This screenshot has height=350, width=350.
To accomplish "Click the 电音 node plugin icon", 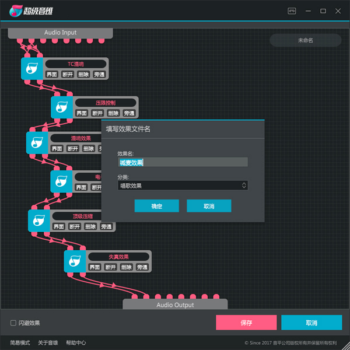I will (x=61, y=181).
